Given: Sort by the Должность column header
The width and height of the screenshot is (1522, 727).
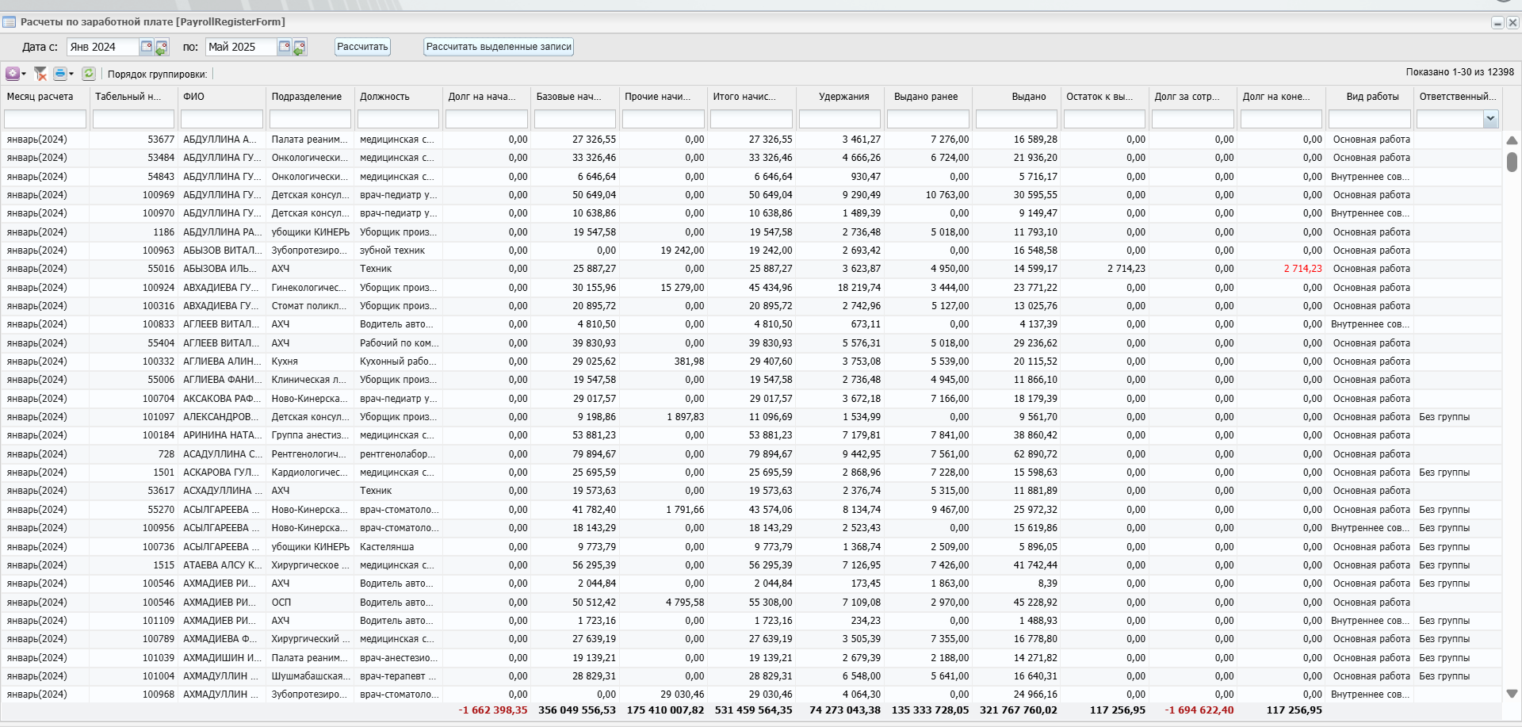Looking at the screenshot, I should (x=398, y=97).
